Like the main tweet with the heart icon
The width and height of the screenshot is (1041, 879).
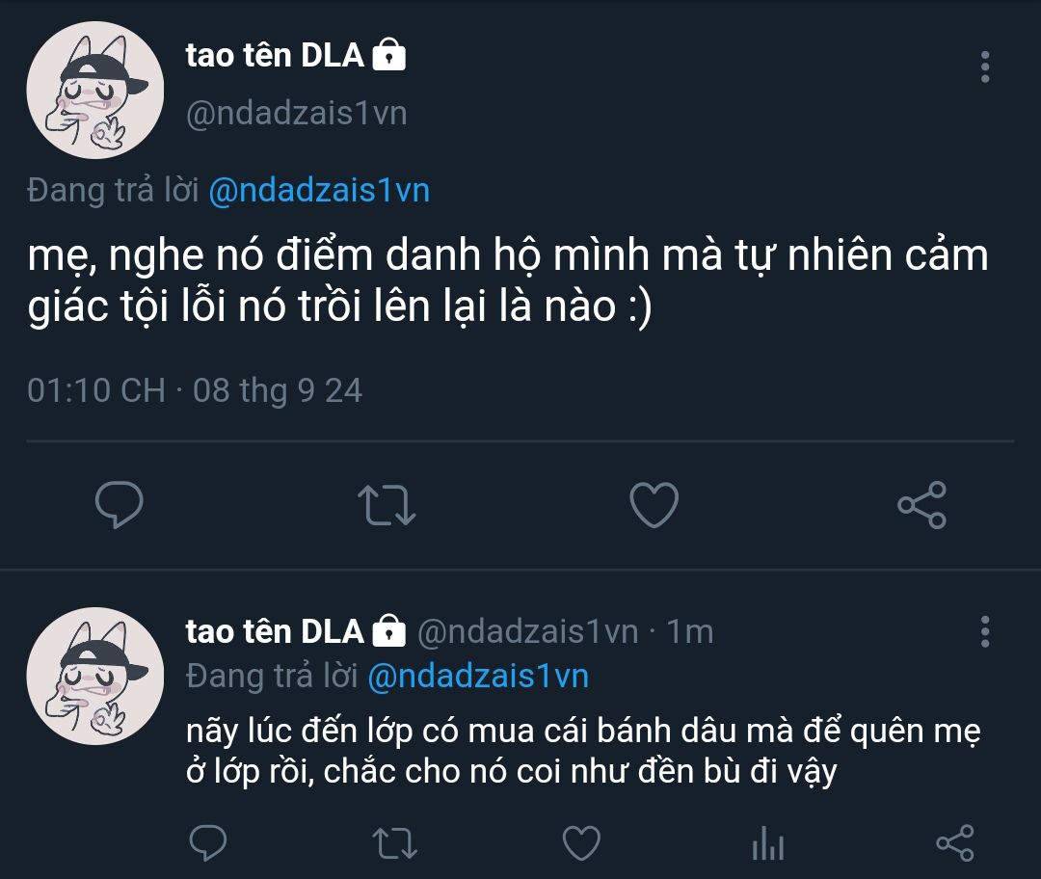[x=654, y=505]
